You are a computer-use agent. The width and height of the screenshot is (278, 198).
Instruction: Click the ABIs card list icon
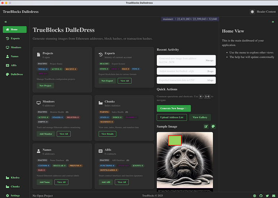point(100,151)
